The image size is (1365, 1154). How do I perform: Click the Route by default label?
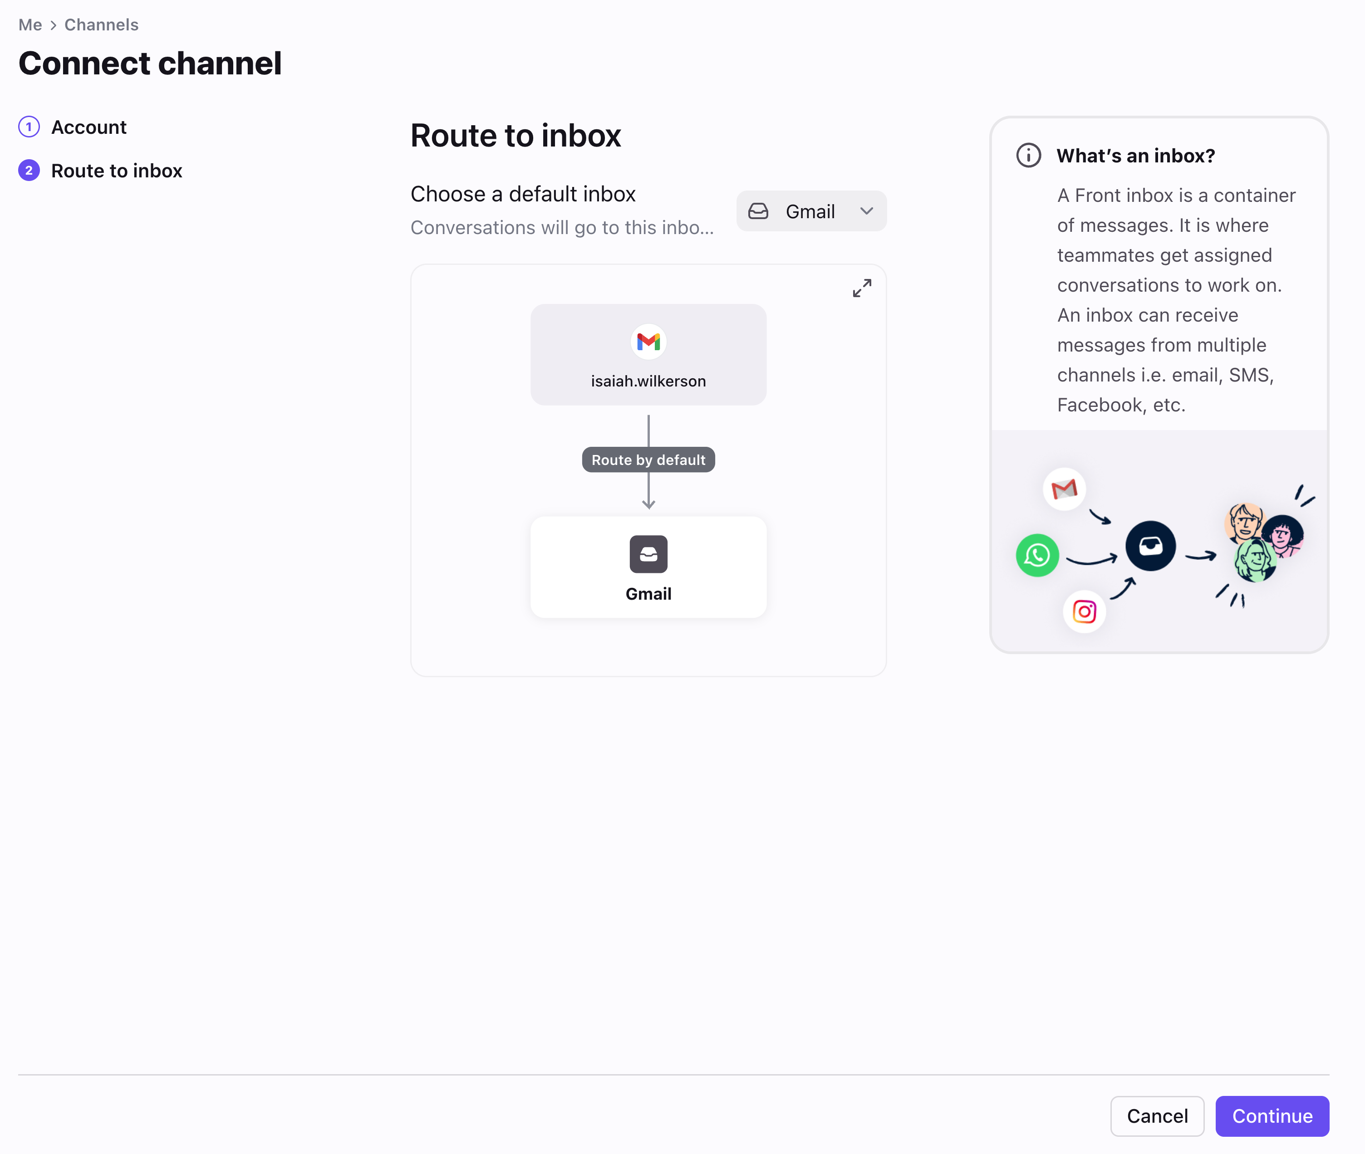[x=648, y=460]
